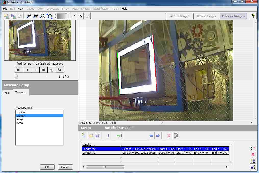Click the curved right arrow beside navigation buttons
The height and width of the screenshot is (173, 259).
[x=60, y=70]
